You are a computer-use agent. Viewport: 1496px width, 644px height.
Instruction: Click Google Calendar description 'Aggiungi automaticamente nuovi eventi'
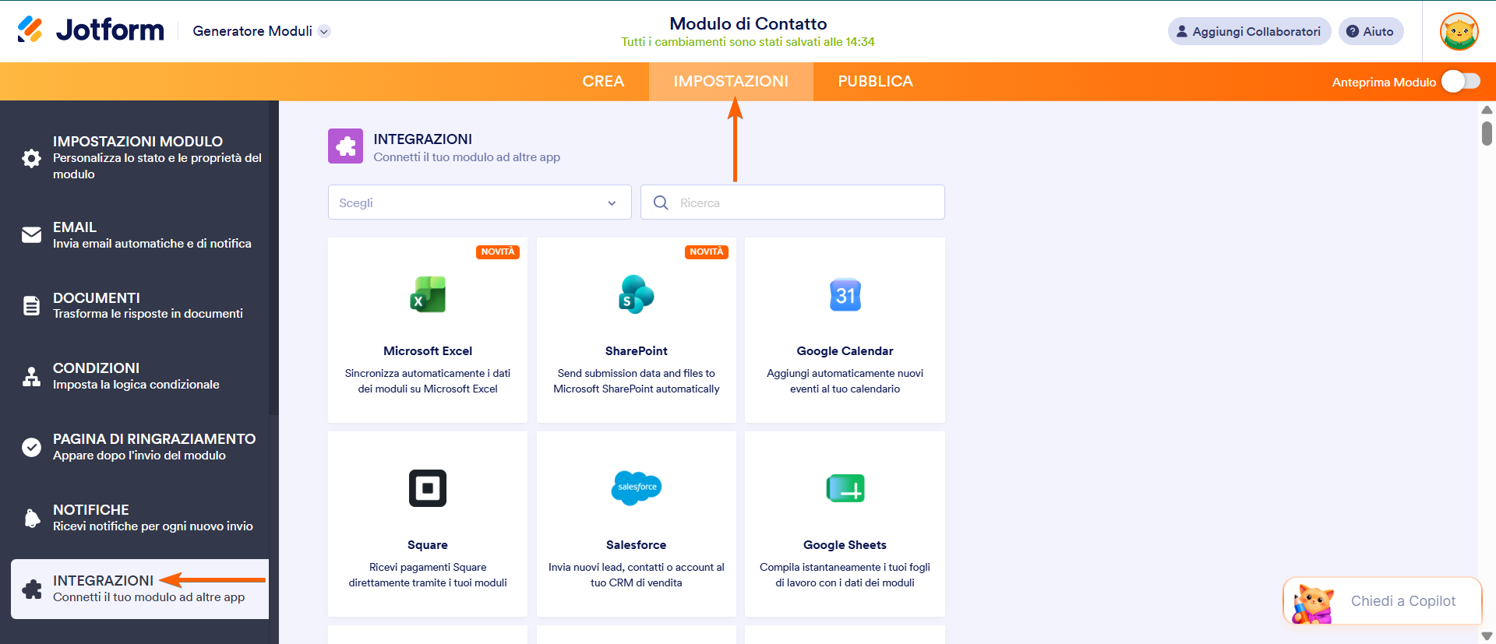click(x=845, y=381)
